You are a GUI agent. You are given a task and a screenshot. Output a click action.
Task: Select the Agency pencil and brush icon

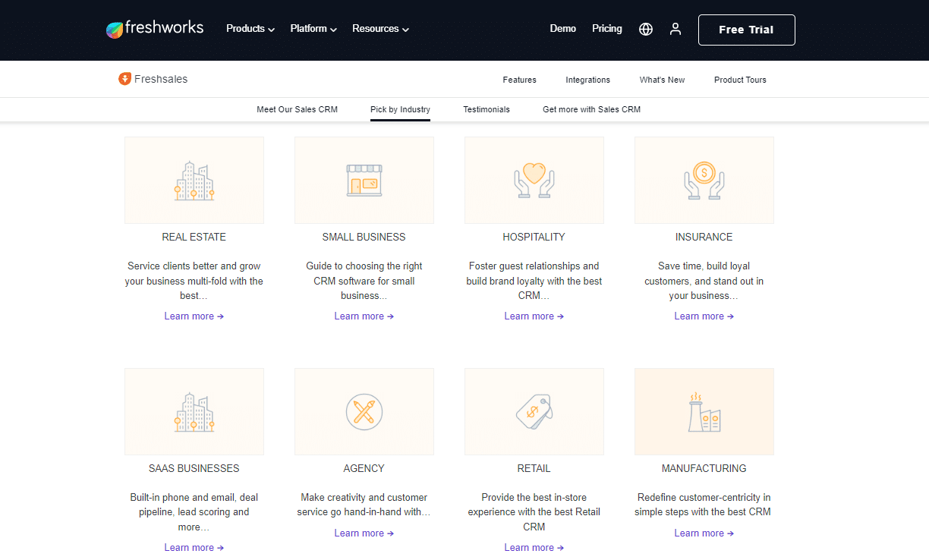(364, 412)
